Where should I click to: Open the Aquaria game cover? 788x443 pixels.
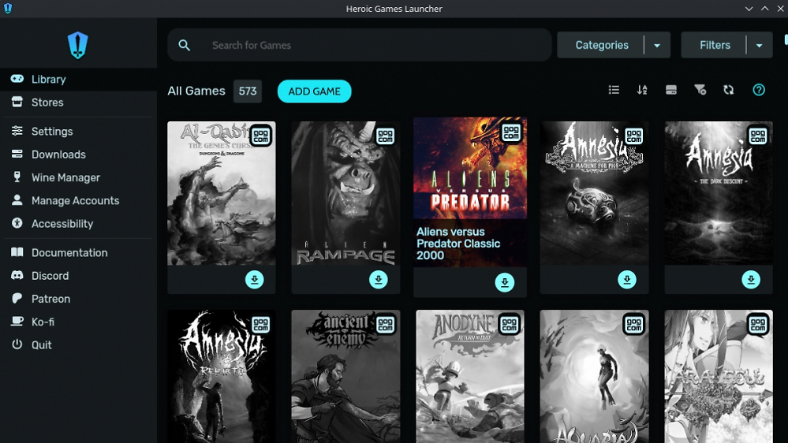coord(595,377)
